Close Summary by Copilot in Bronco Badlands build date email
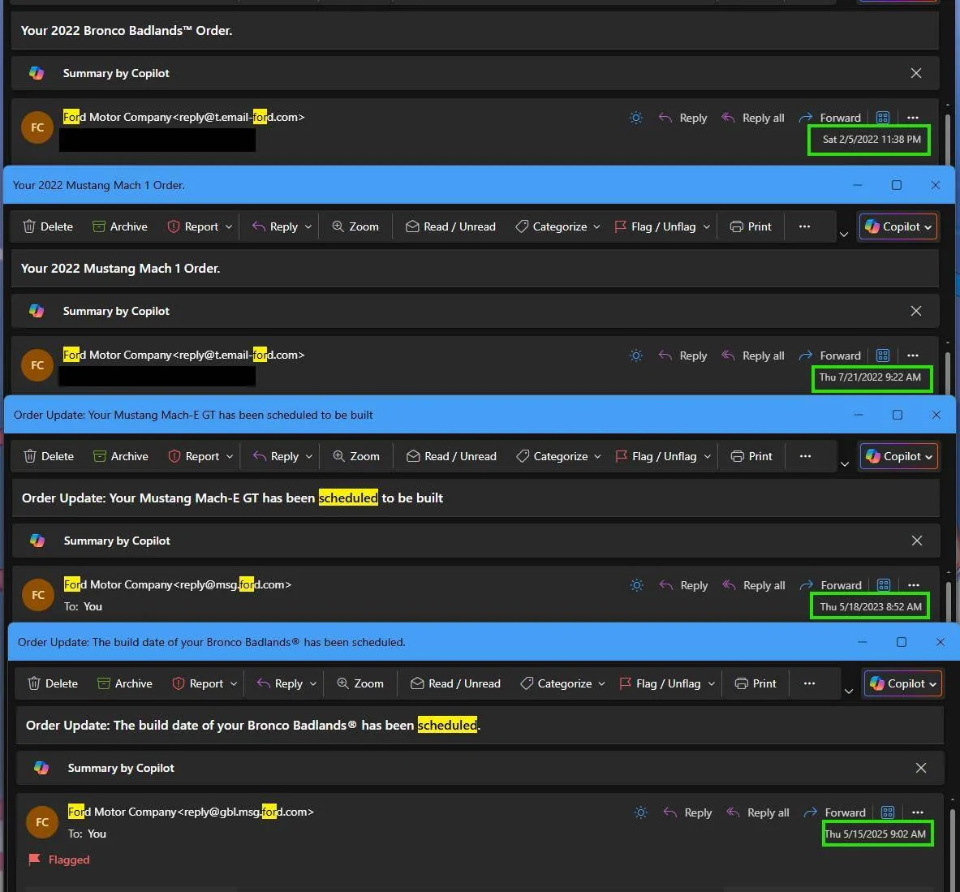 921,768
